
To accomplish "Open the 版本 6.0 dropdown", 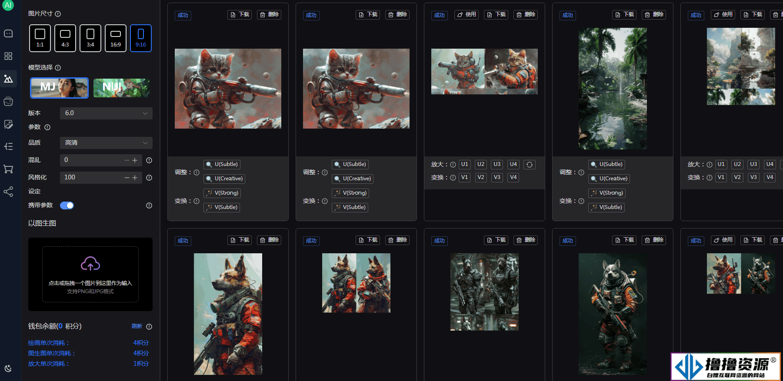I will tap(106, 113).
